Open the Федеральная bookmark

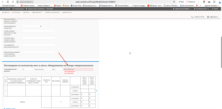tap(106, 6)
